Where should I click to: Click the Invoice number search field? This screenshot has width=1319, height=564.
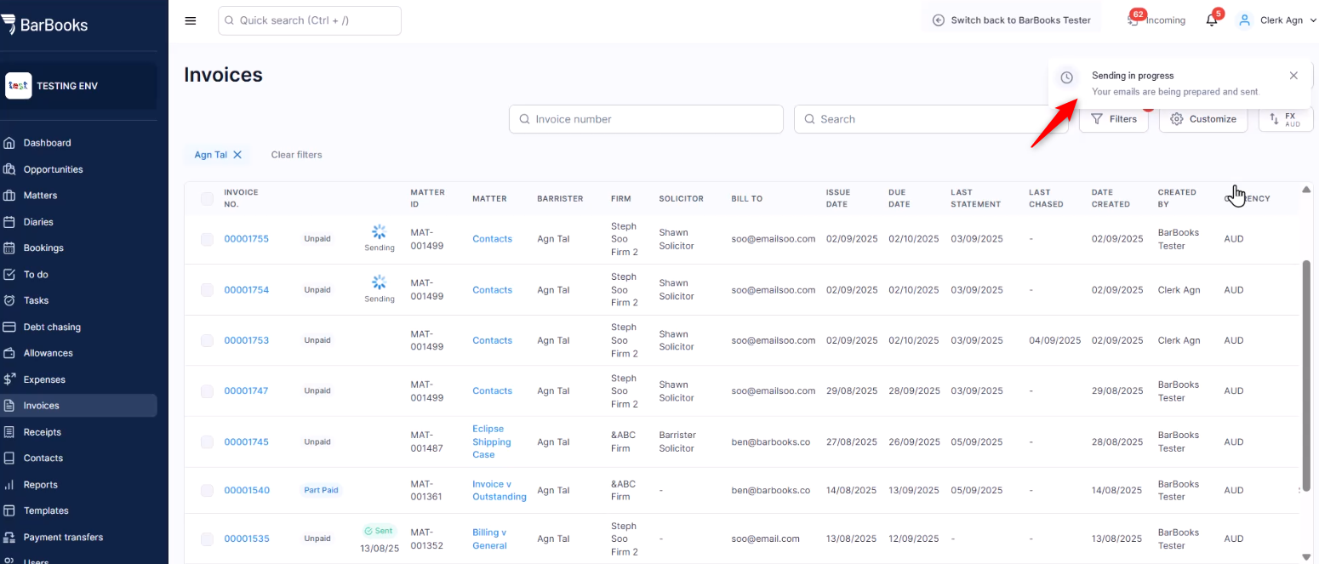tap(646, 119)
